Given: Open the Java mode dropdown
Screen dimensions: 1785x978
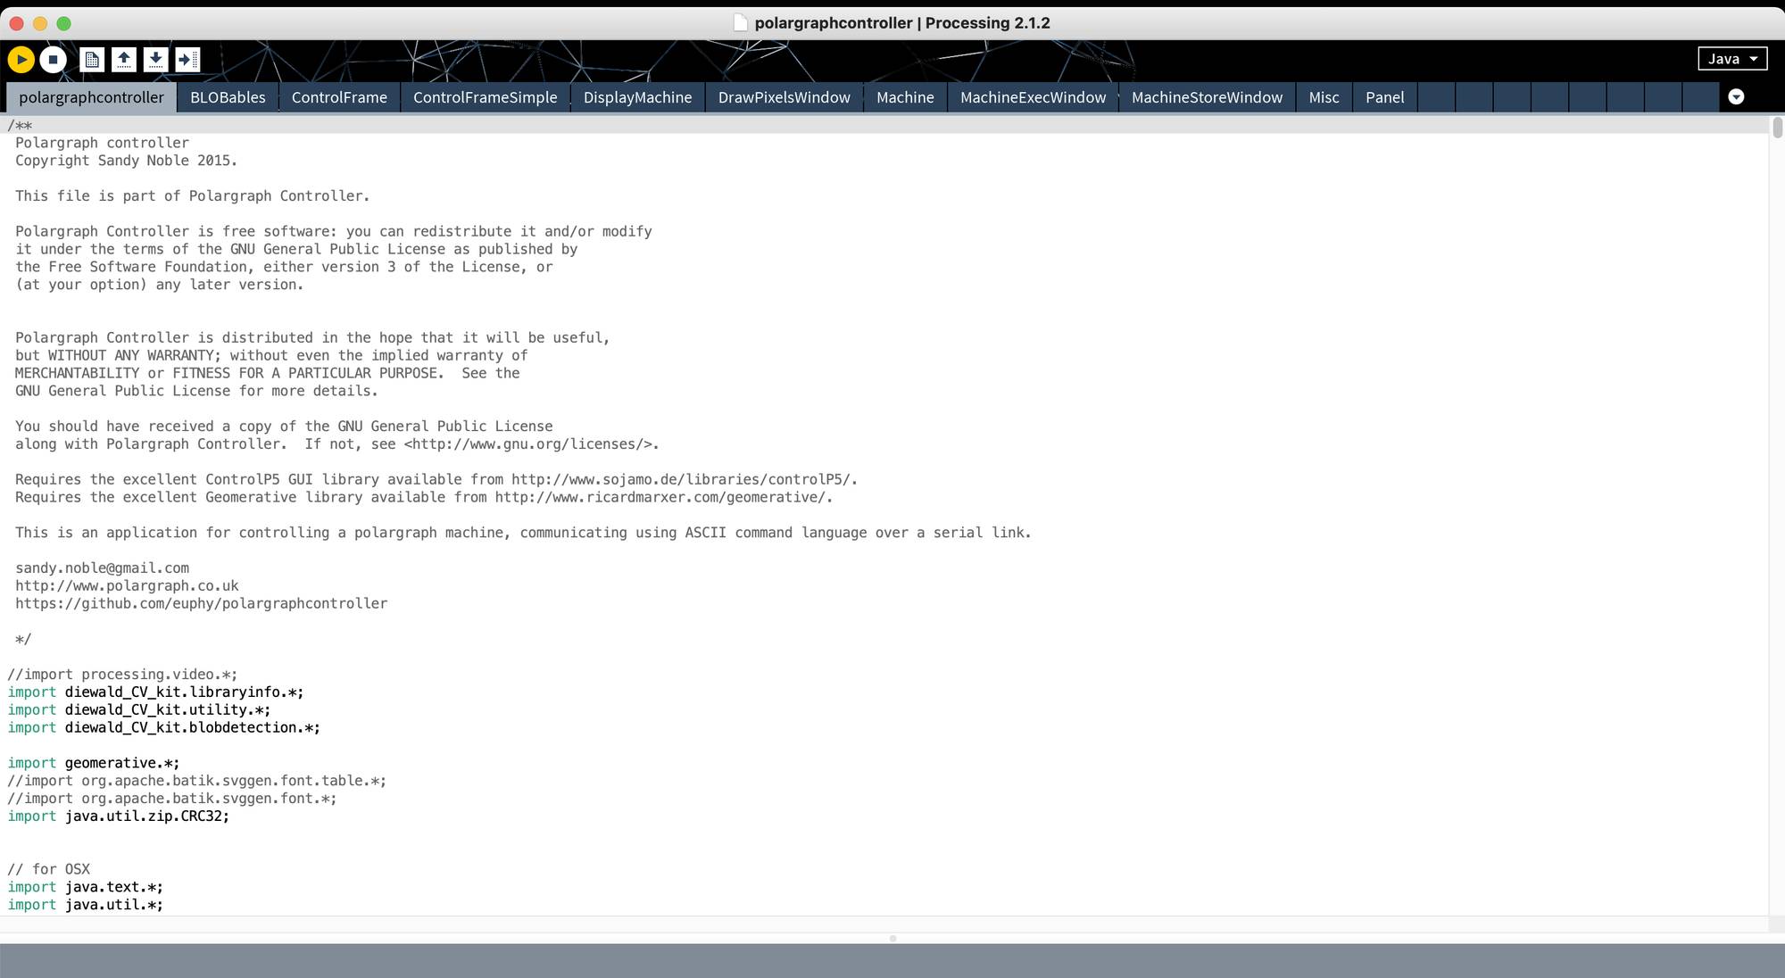Looking at the screenshot, I should 1731,59.
